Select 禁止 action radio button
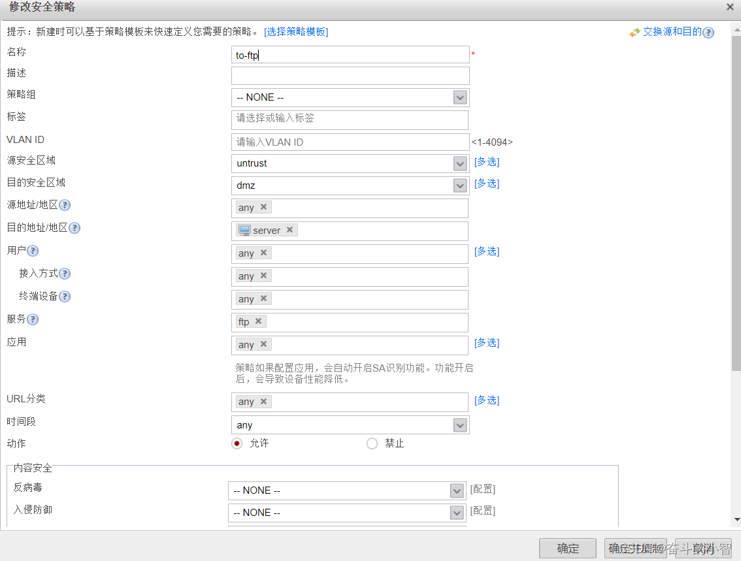Screen dimensions: 741x561 click(x=372, y=443)
